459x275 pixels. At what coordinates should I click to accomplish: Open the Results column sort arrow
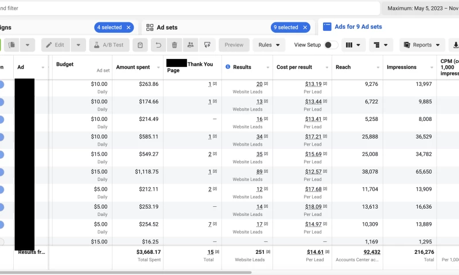(x=267, y=67)
